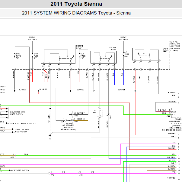Select the A/F HTR RELAY label

pyautogui.click(x=113, y=48)
